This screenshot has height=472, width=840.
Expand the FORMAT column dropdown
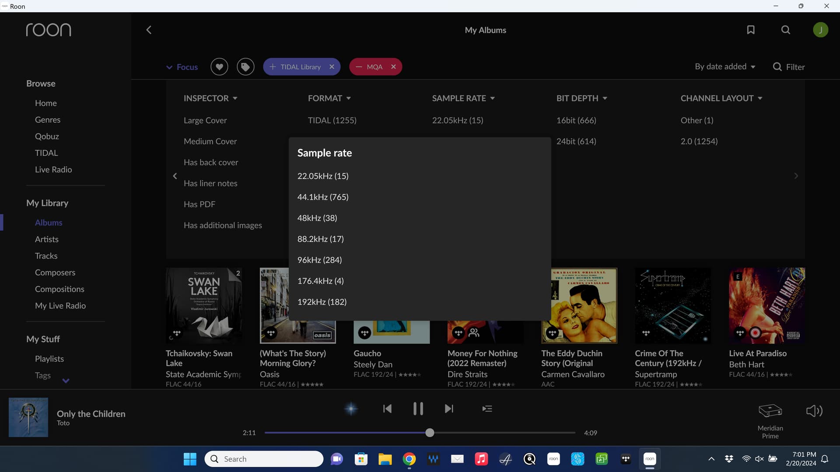pyautogui.click(x=329, y=98)
